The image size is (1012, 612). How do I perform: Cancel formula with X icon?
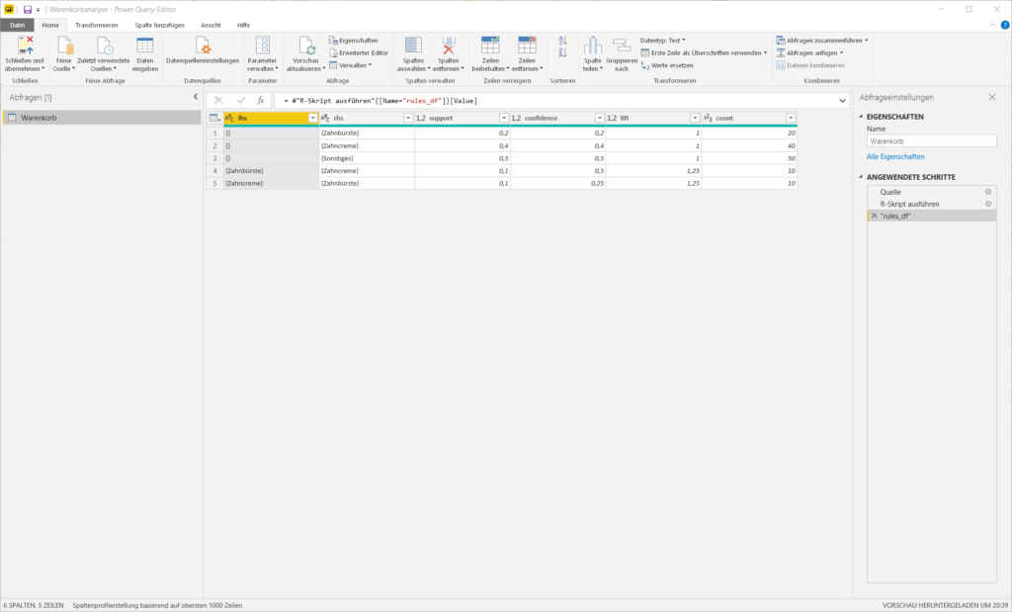(x=218, y=100)
